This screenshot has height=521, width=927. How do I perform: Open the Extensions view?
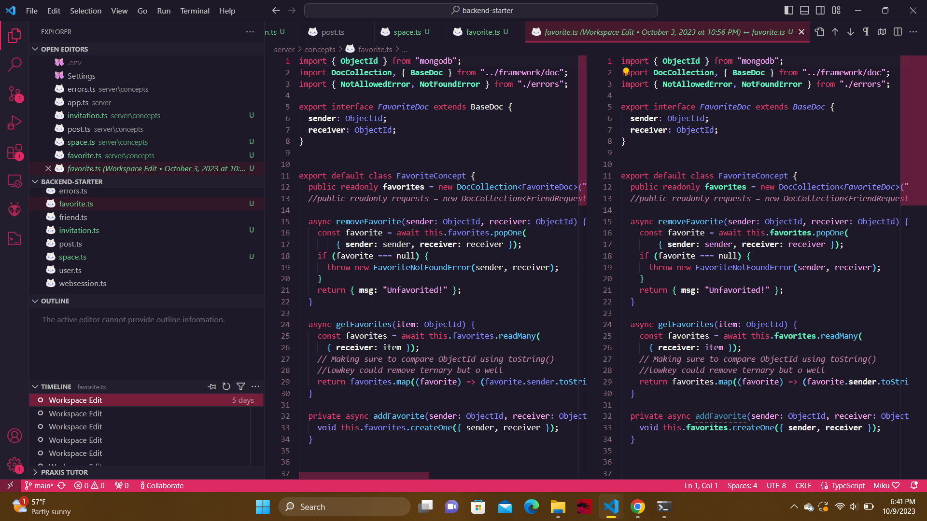[14, 152]
